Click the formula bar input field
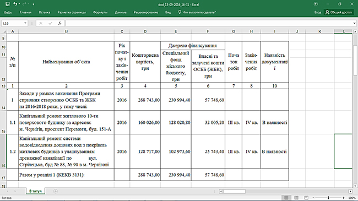358x201 pixels. point(209,23)
